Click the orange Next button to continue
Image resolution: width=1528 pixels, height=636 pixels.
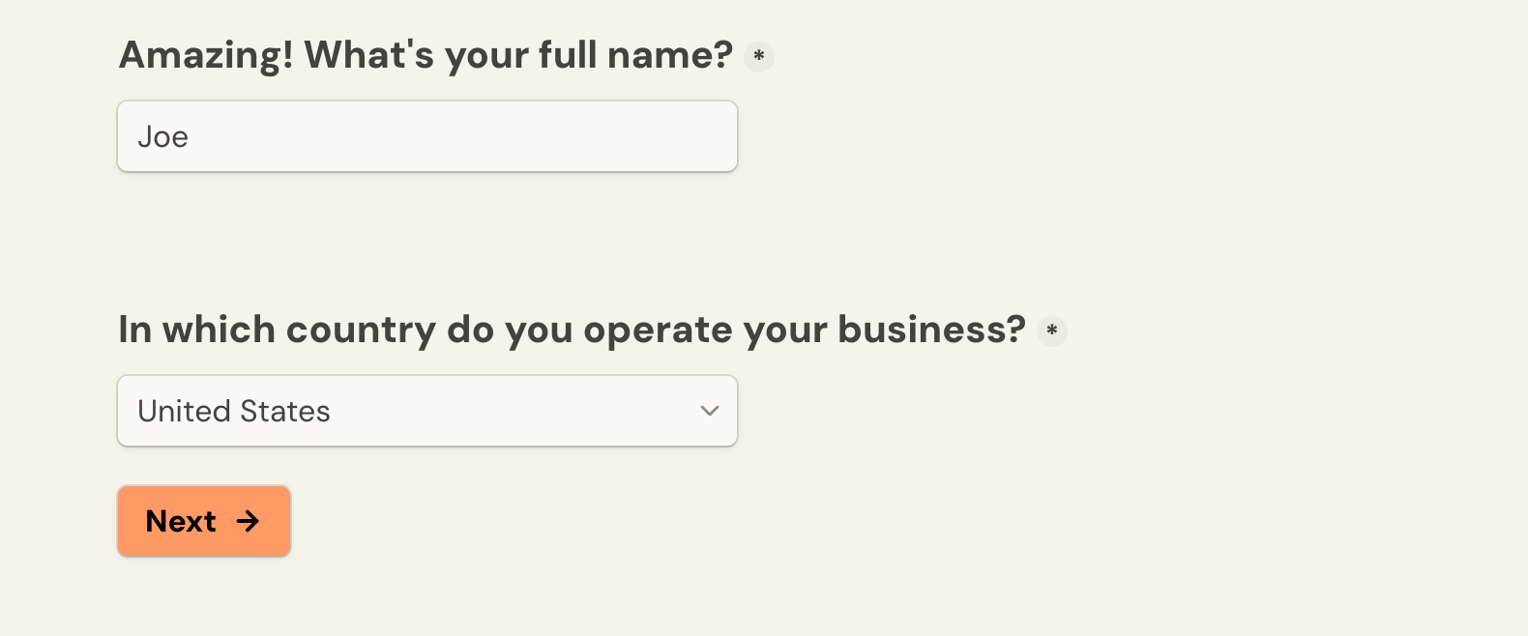203,521
